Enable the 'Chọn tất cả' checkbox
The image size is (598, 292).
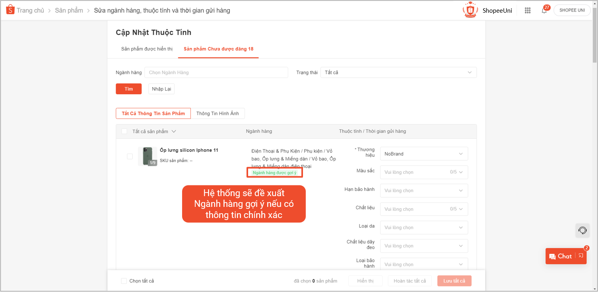pyautogui.click(x=124, y=281)
